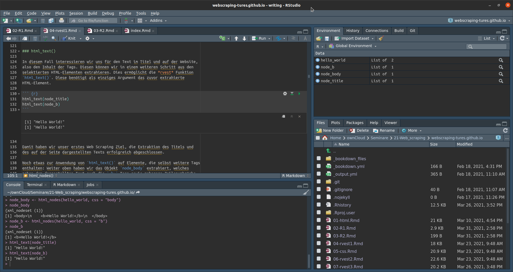Go to previous chunk up arrow
The image size is (513, 272).
(236, 38)
